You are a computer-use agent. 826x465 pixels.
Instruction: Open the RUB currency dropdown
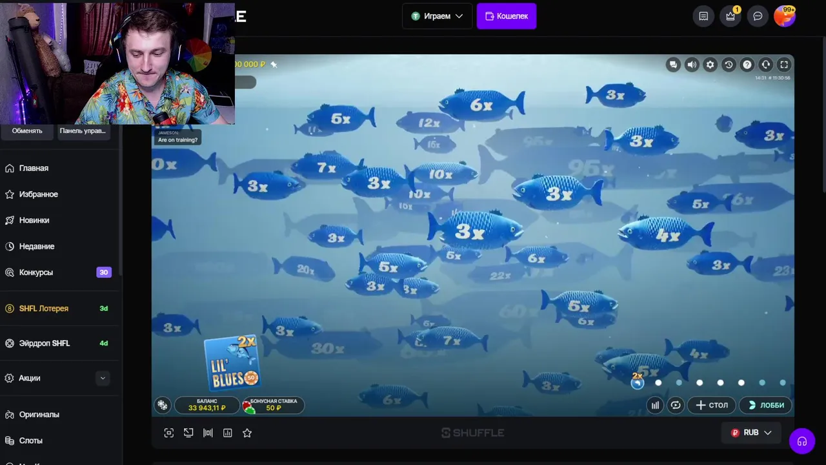point(750,433)
